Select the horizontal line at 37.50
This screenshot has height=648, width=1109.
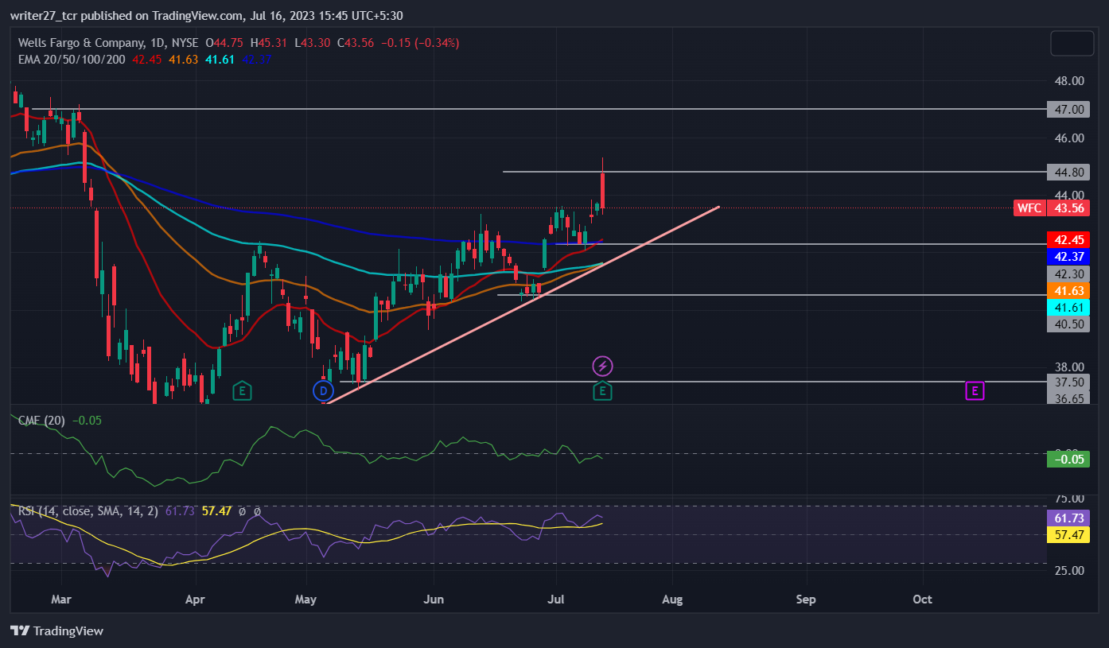coord(692,382)
